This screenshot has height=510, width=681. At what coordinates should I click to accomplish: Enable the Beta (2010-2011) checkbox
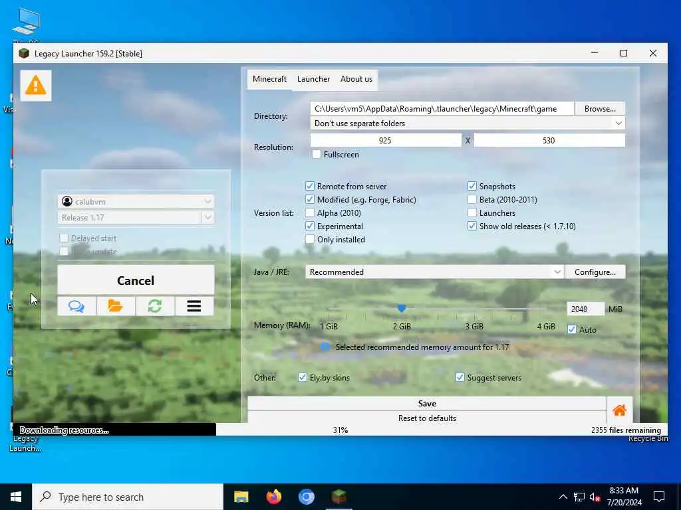tap(472, 199)
